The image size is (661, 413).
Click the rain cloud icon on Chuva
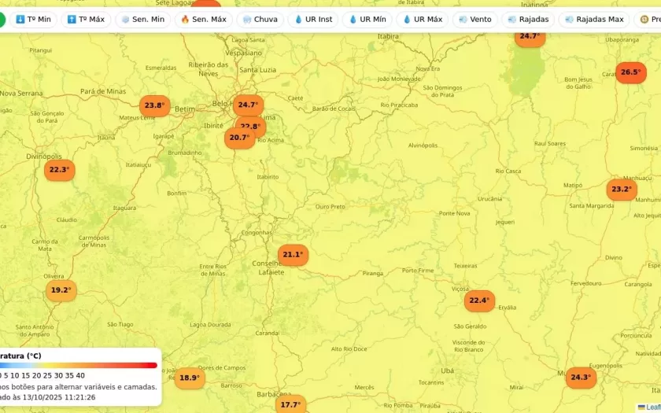(247, 20)
